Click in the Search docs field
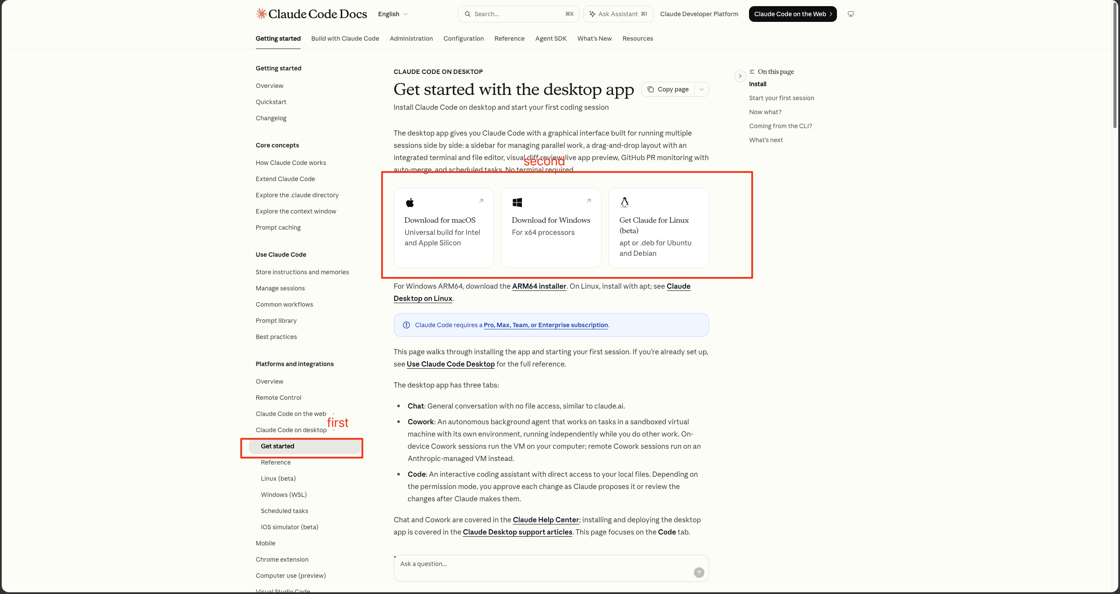 518,14
